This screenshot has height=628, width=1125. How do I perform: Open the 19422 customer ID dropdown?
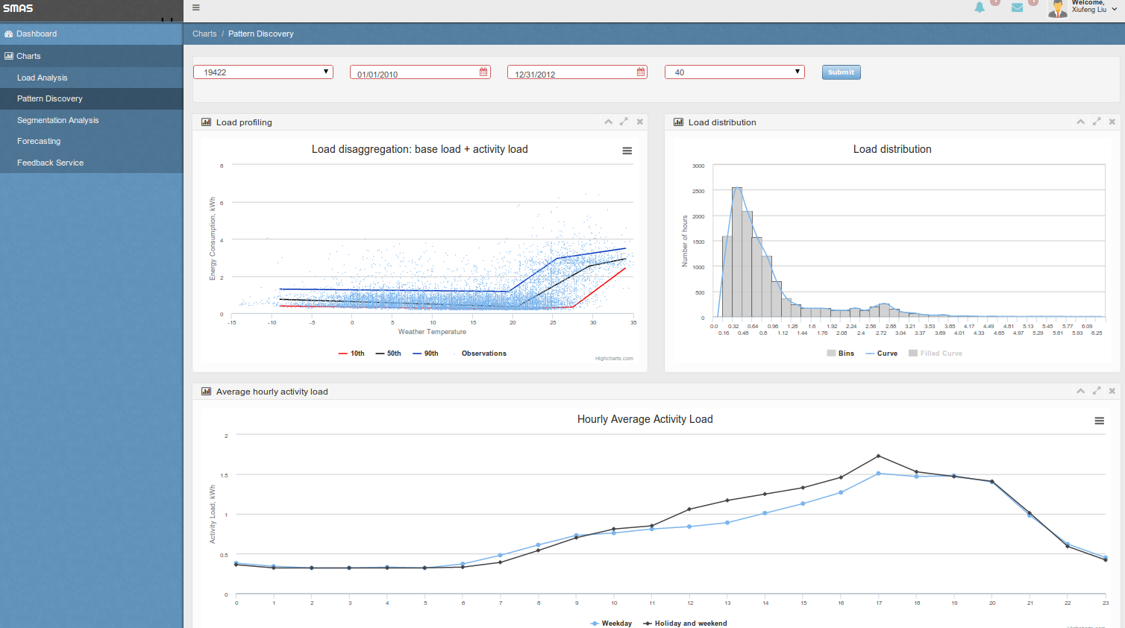coord(263,72)
